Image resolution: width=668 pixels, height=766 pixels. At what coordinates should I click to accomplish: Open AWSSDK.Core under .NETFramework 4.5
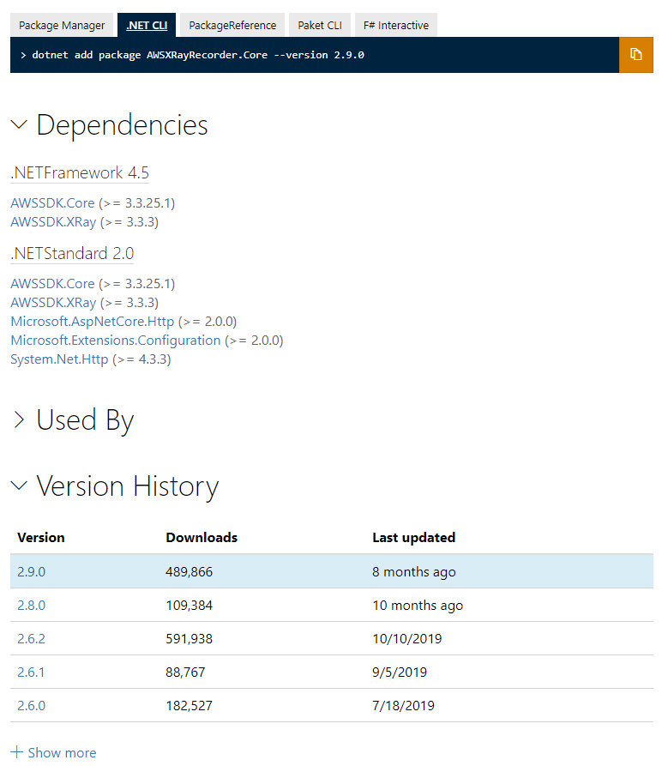click(49, 202)
